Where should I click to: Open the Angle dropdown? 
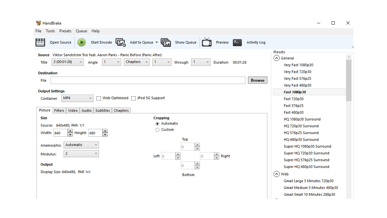pos(112,62)
